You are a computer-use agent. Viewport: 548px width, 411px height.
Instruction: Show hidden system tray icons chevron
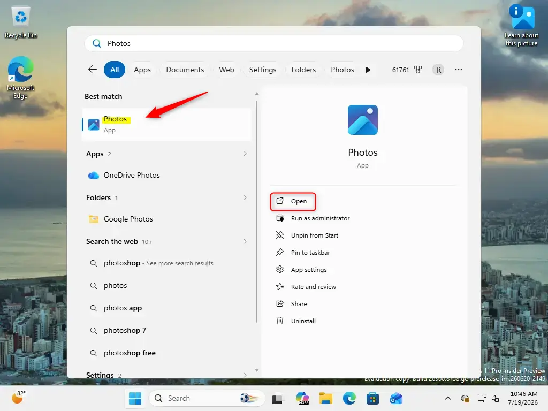tap(448, 398)
